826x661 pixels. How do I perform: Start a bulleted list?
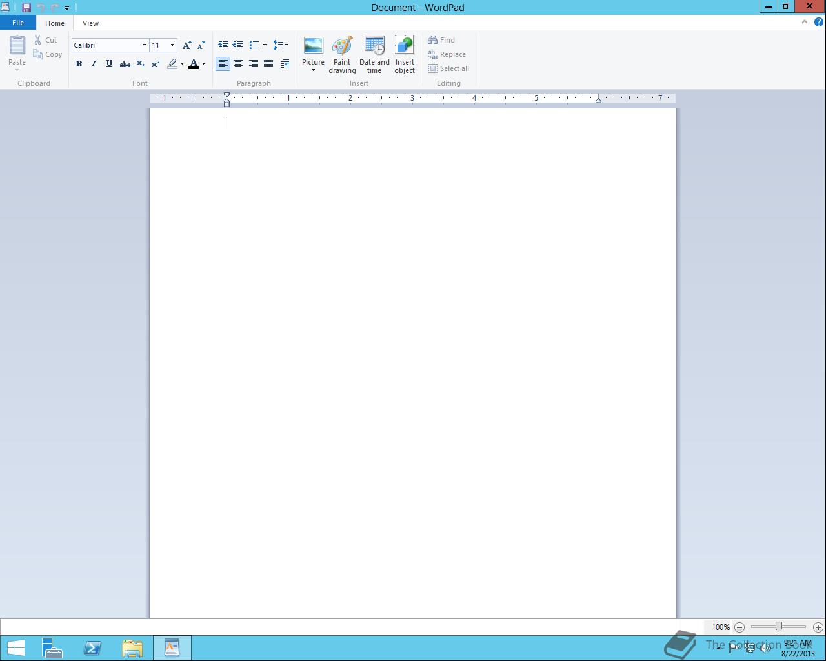(254, 45)
